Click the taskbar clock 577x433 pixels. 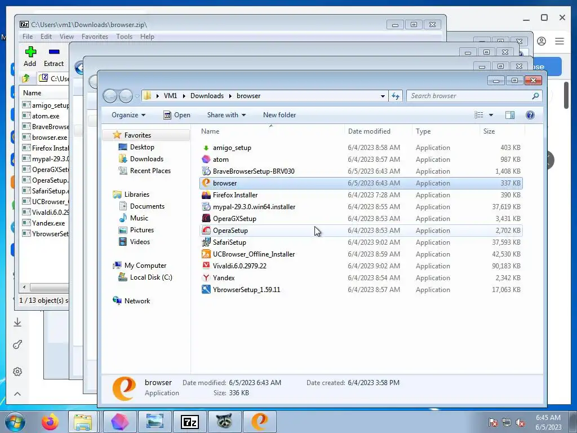point(549,422)
